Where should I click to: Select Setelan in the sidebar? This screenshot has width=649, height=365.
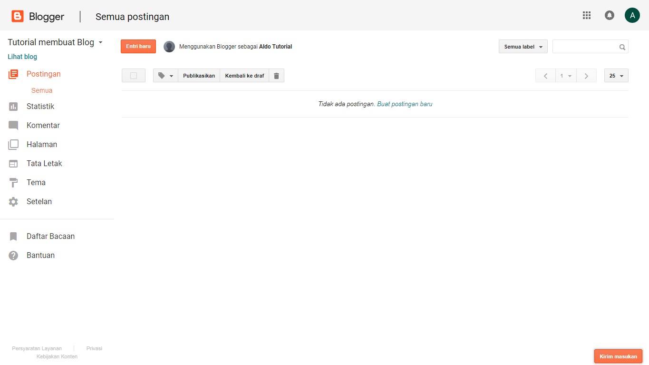(39, 201)
